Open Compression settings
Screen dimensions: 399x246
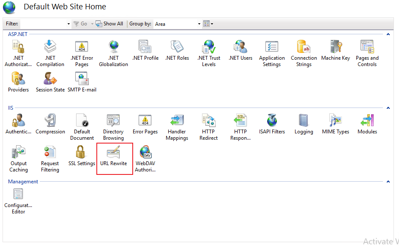50,124
